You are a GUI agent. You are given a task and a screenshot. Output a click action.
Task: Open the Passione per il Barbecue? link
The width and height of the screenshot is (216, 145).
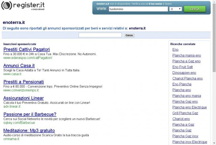click(x=30, y=114)
